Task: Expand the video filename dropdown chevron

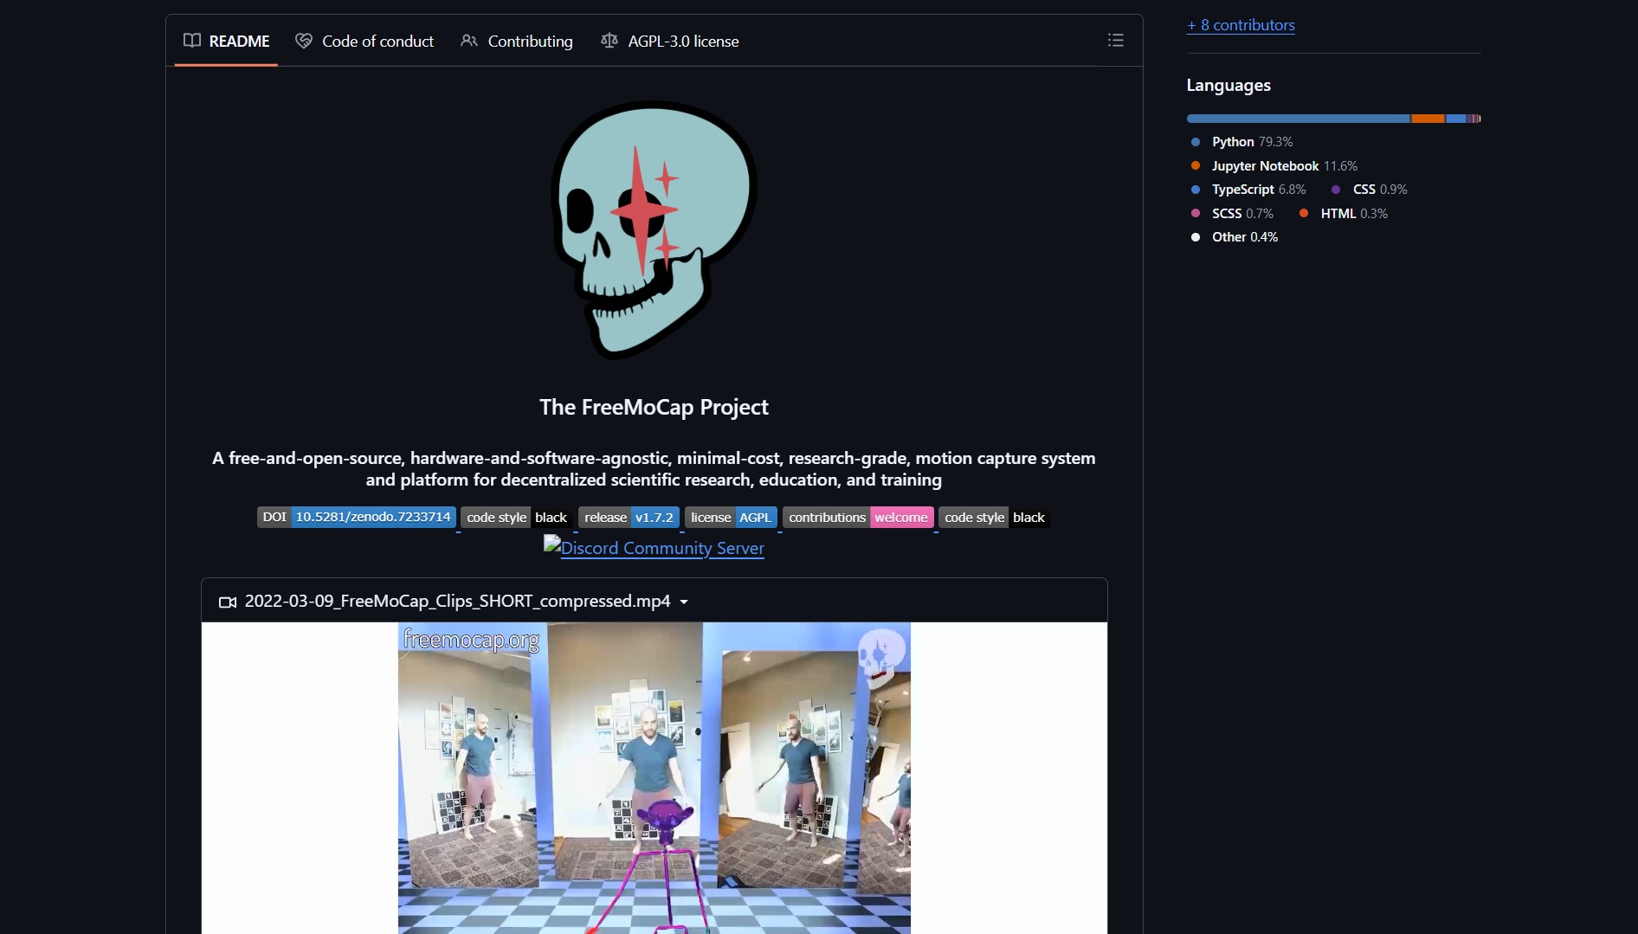Action: coord(683,602)
